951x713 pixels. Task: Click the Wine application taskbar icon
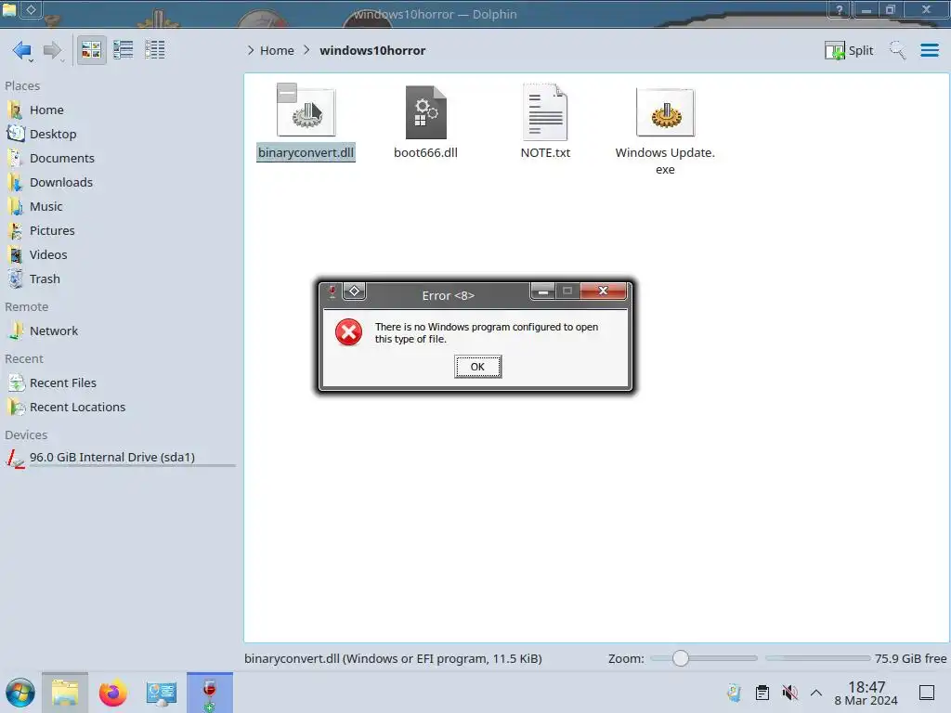(210, 693)
